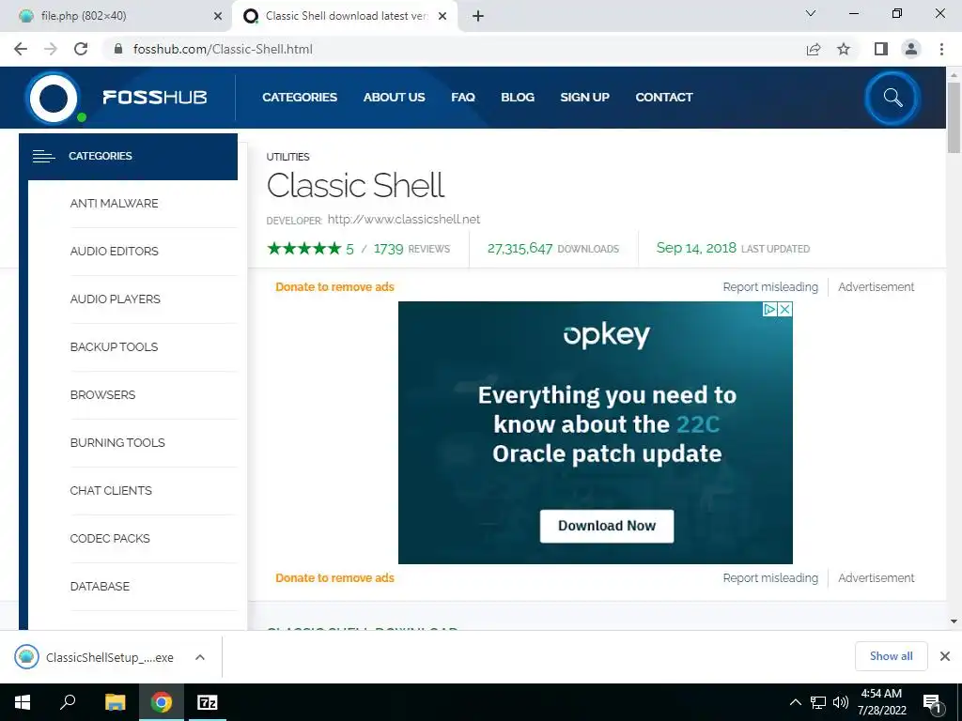Open the classicshell.net developer link
Screen dimensions: 962x721
pyautogui.click(x=404, y=219)
